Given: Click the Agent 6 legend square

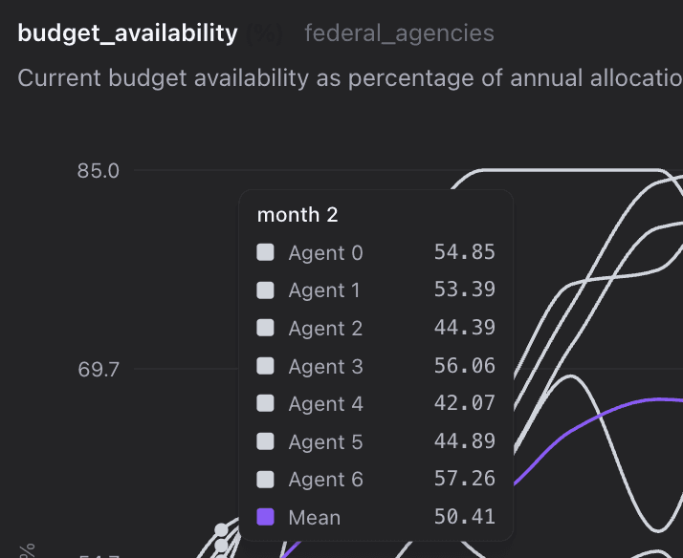Looking at the screenshot, I should tap(266, 479).
